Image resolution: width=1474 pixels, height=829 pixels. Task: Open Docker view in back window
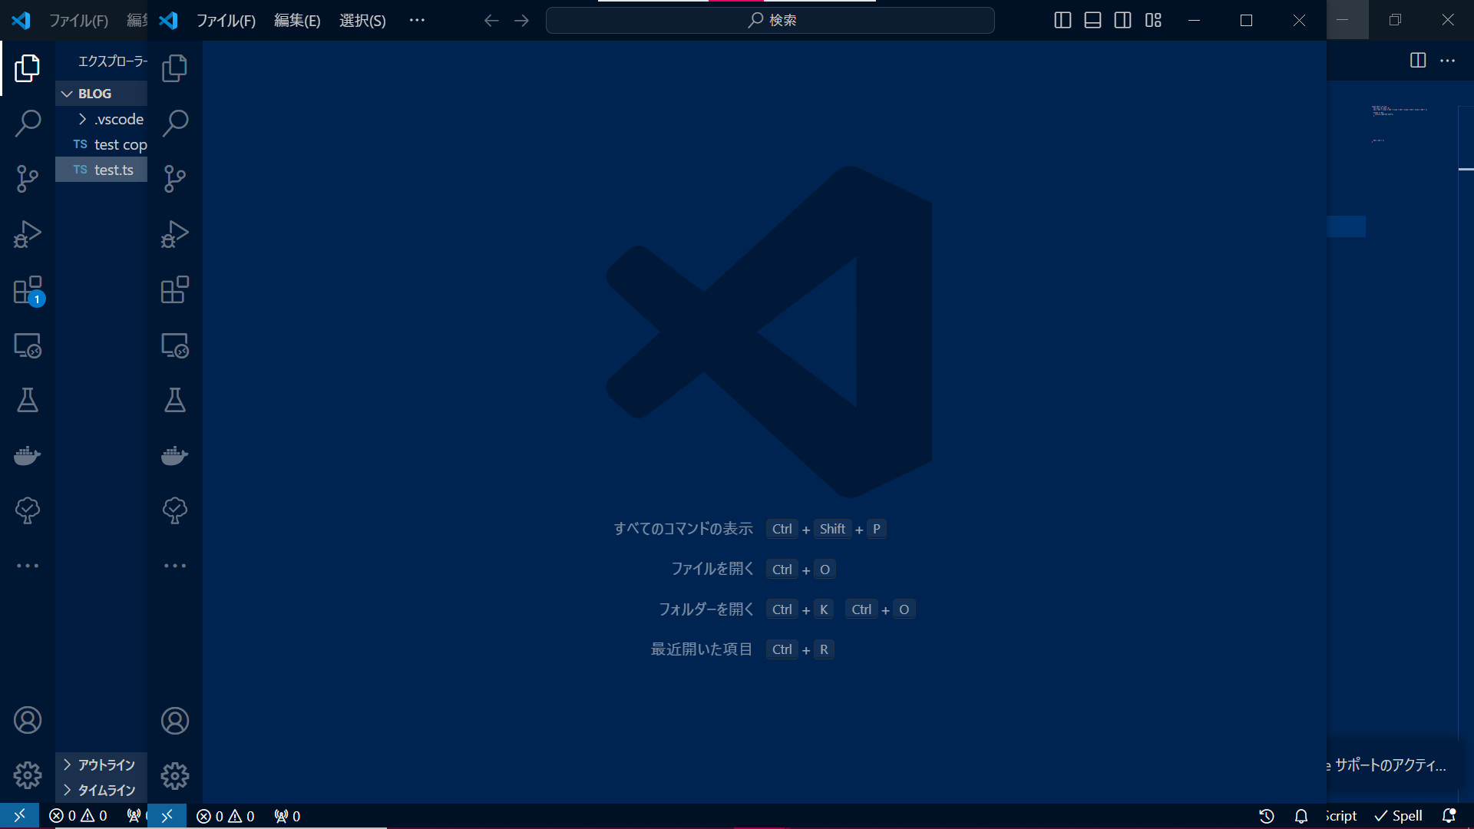coord(27,456)
